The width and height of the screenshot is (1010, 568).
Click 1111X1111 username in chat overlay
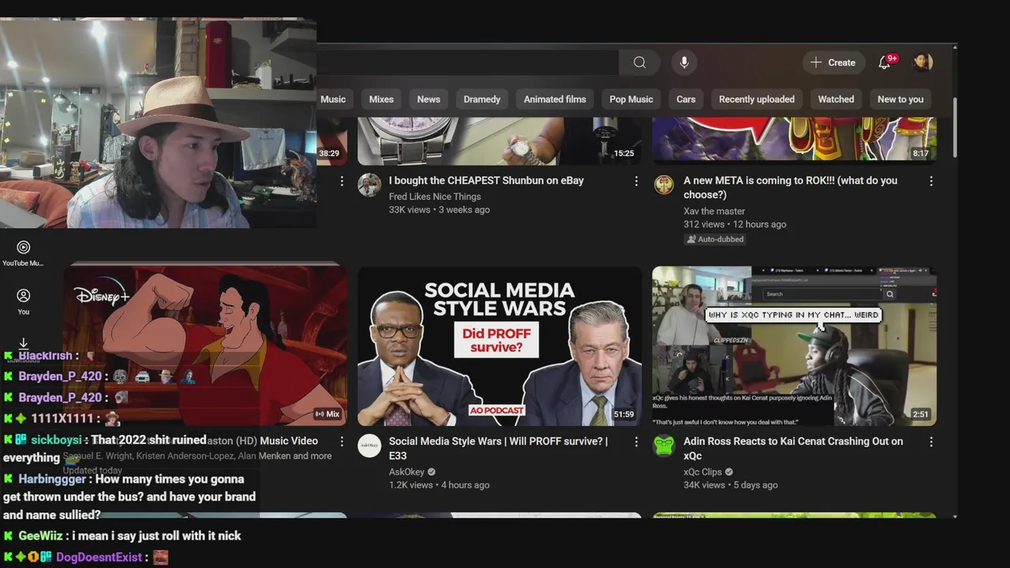[62, 418]
